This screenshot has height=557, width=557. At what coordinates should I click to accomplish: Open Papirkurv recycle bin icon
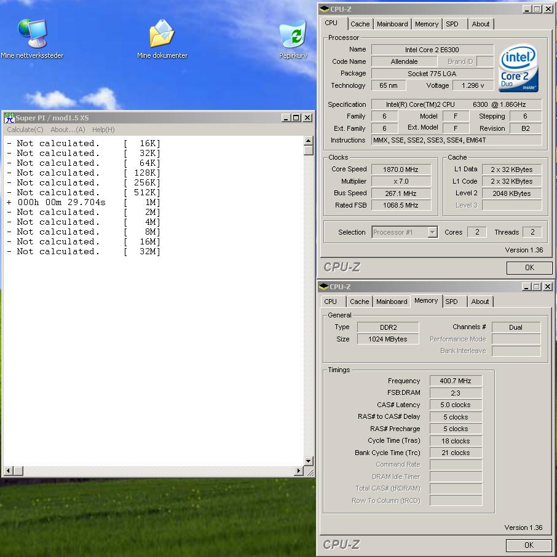coord(293,34)
